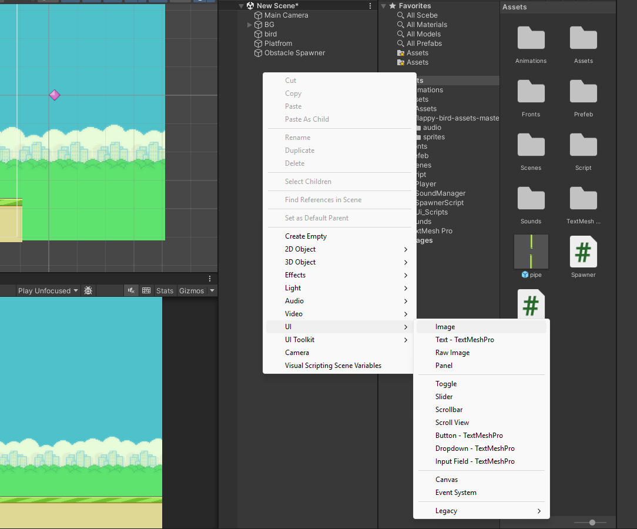Toggle Gizmos in the Game view

[x=192, y=290]
